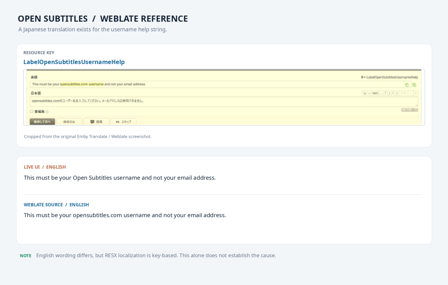Image resolution: width=448 pixels, height=285 pixels.
Task: Click the green copy source icon
Action: 407,85
